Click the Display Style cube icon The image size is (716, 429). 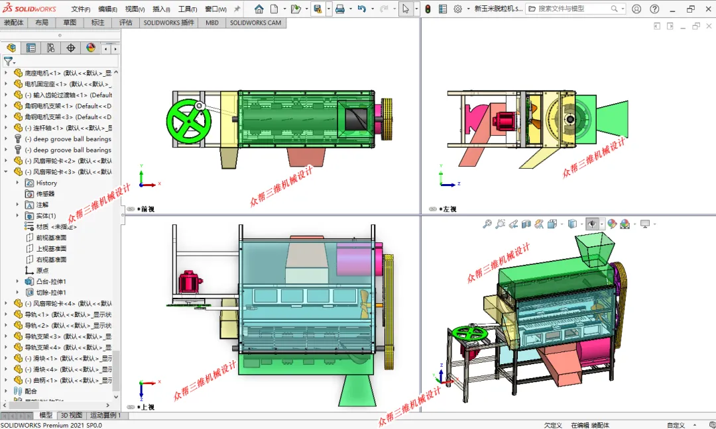pos(572,224)
